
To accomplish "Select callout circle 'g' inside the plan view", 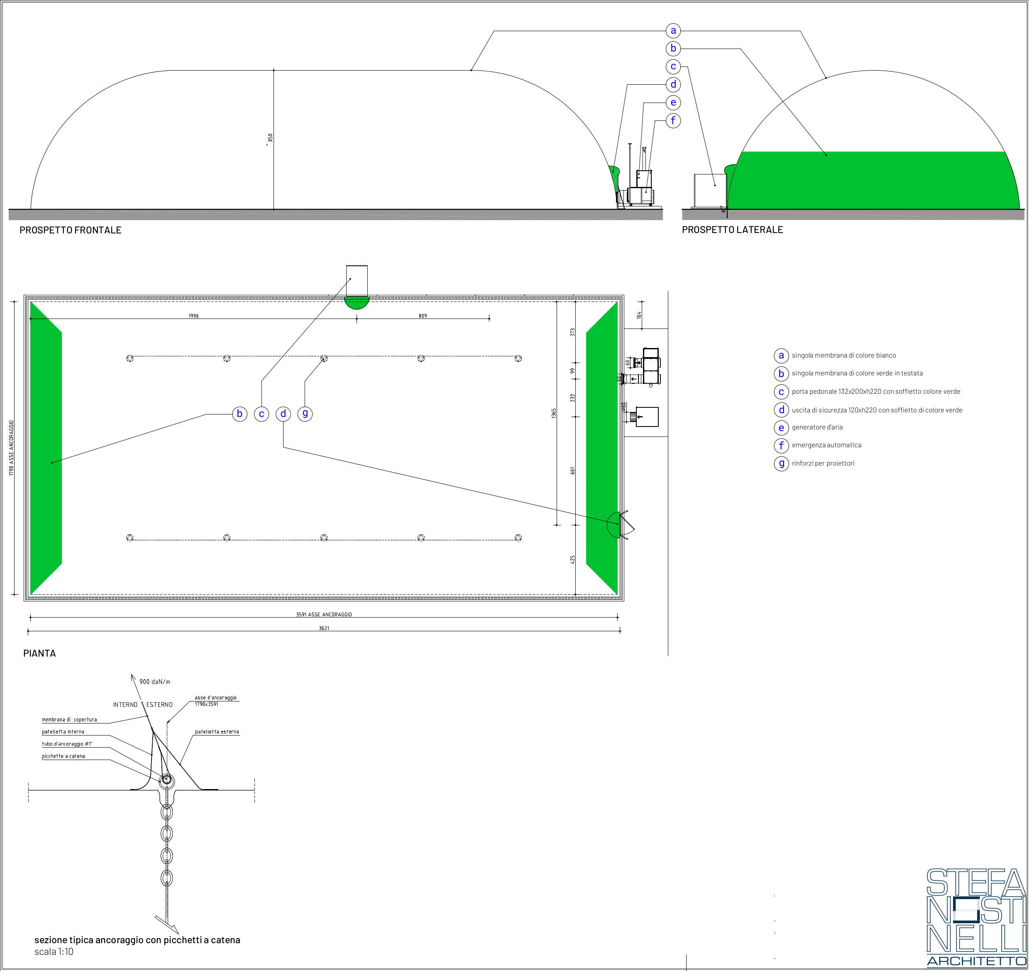I will point(305,414).
